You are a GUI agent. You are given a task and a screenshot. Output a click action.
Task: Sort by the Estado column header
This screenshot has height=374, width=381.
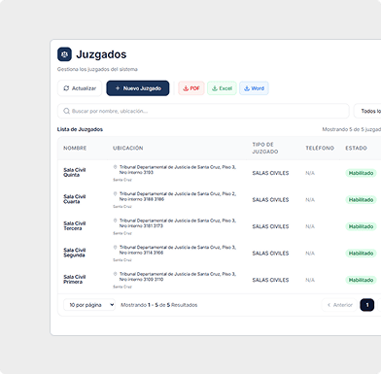coord(356,148)
